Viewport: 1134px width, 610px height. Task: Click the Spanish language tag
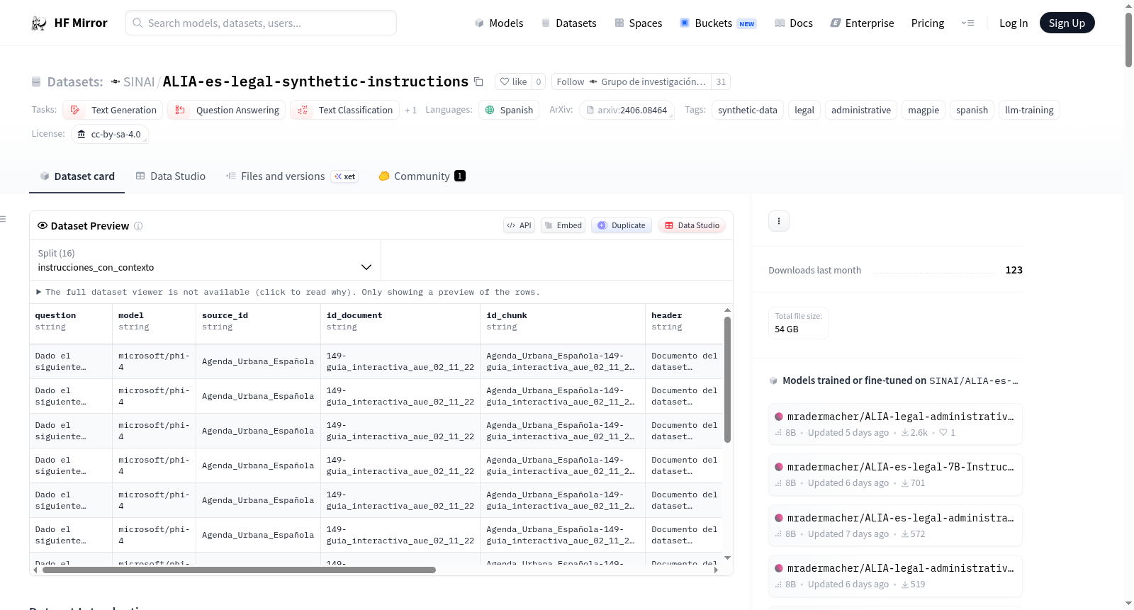(x=509, y=110)
